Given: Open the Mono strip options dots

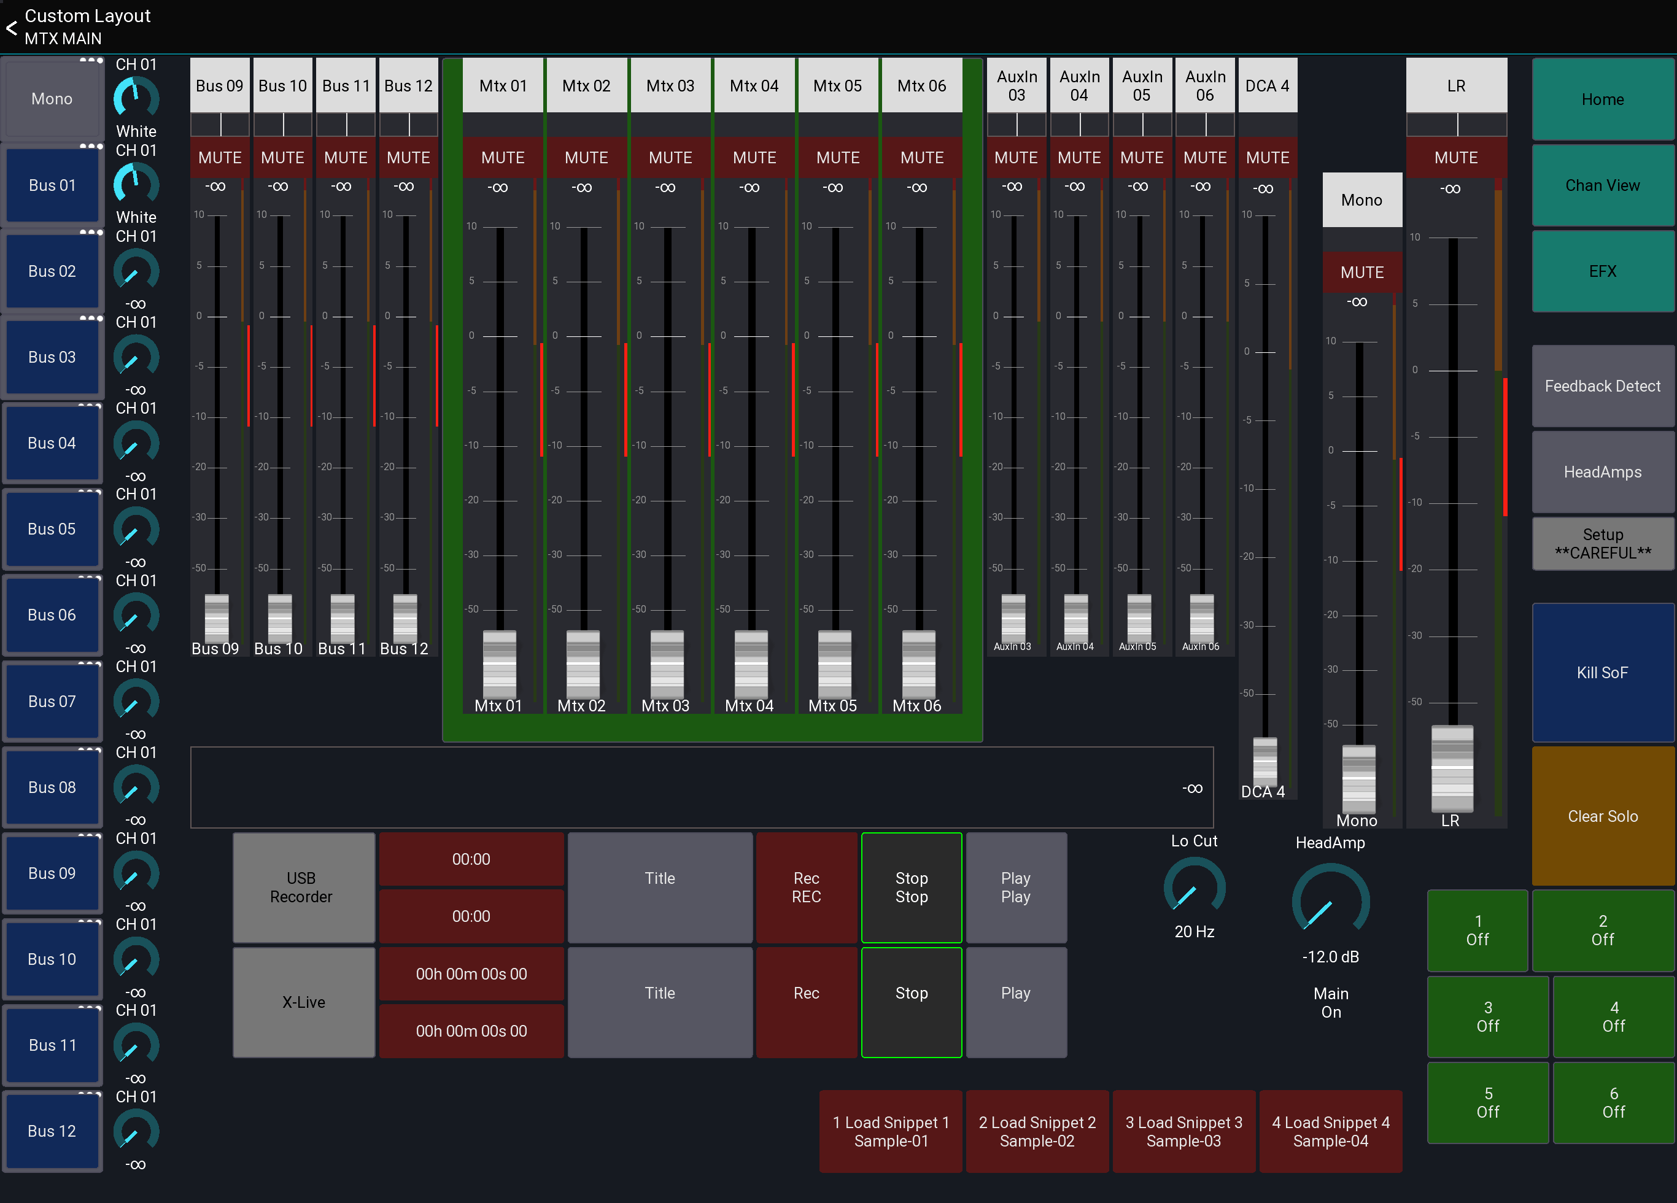Looking at the screenshot, I should (x=91, y=61).
